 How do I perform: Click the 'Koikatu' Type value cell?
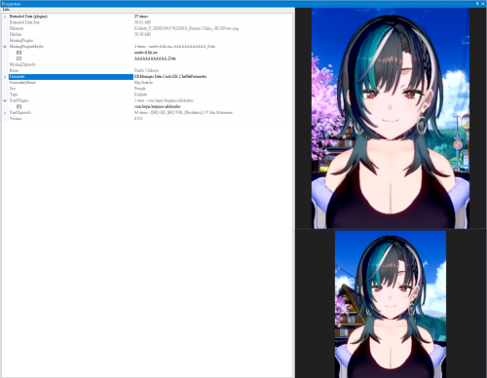click(x=140, y=94)
